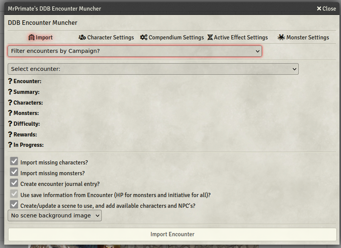Toggle Use save information from Encounter checkbox
341x248 pixels.
tap(14, 194)
